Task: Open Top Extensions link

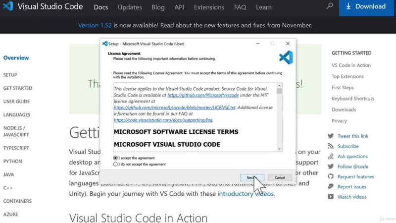Action: tap(347, 76)
